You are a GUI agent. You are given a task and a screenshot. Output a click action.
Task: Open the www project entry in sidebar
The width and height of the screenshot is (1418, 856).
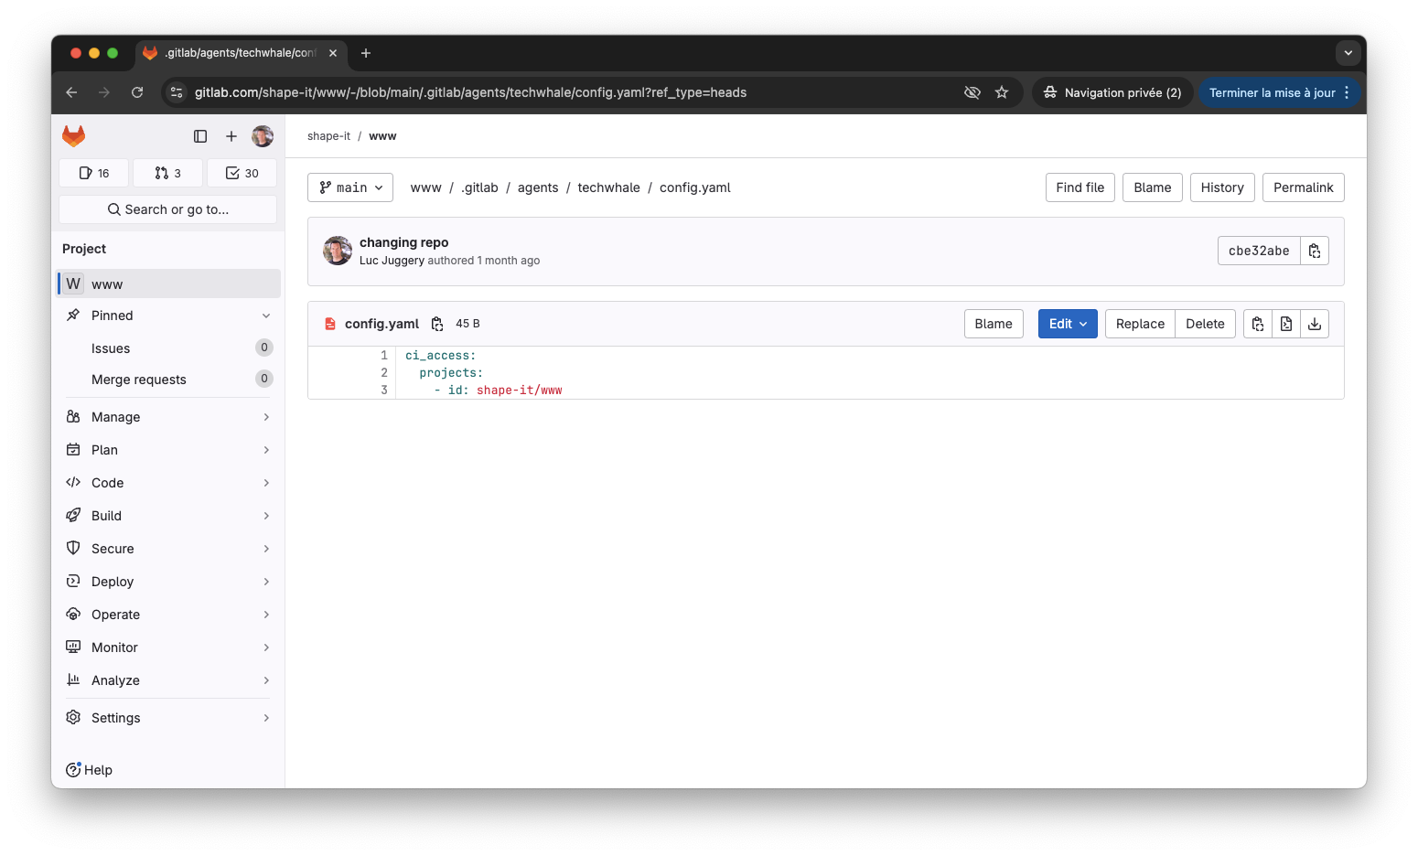pos(168,284)
